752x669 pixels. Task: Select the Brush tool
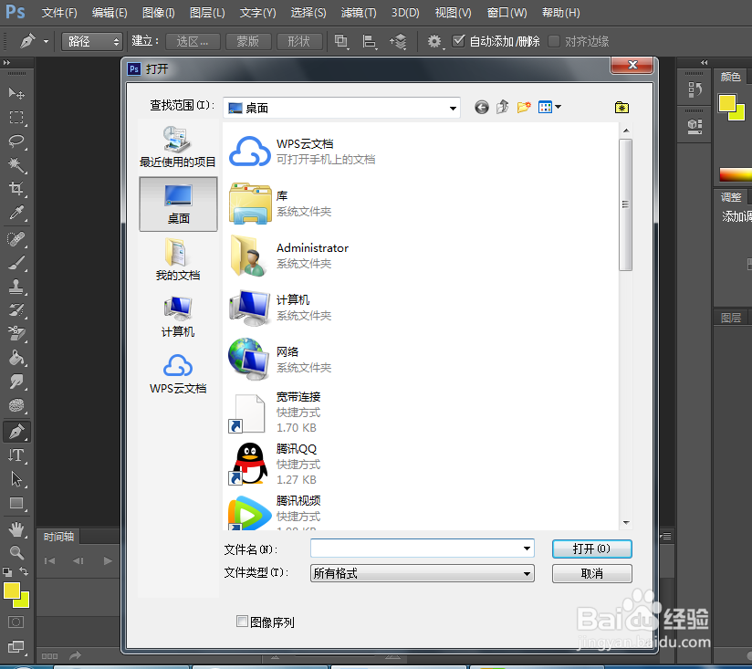16,263
